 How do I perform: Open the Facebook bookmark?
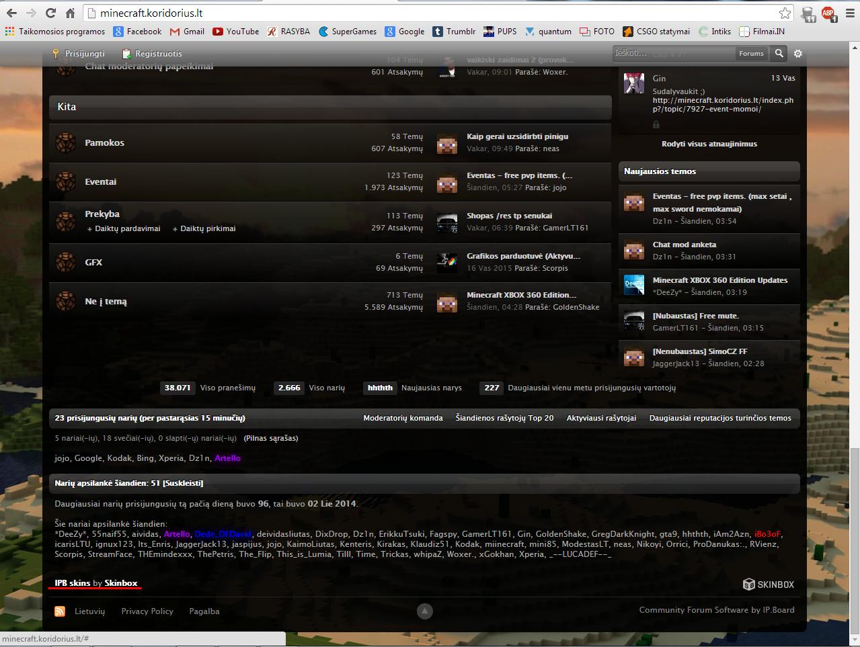pyautogui.click(x=138, y=31)
